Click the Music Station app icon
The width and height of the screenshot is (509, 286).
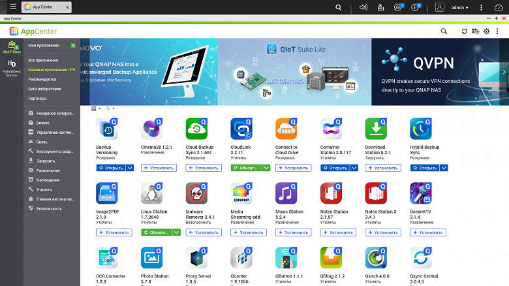coord(286,193)
